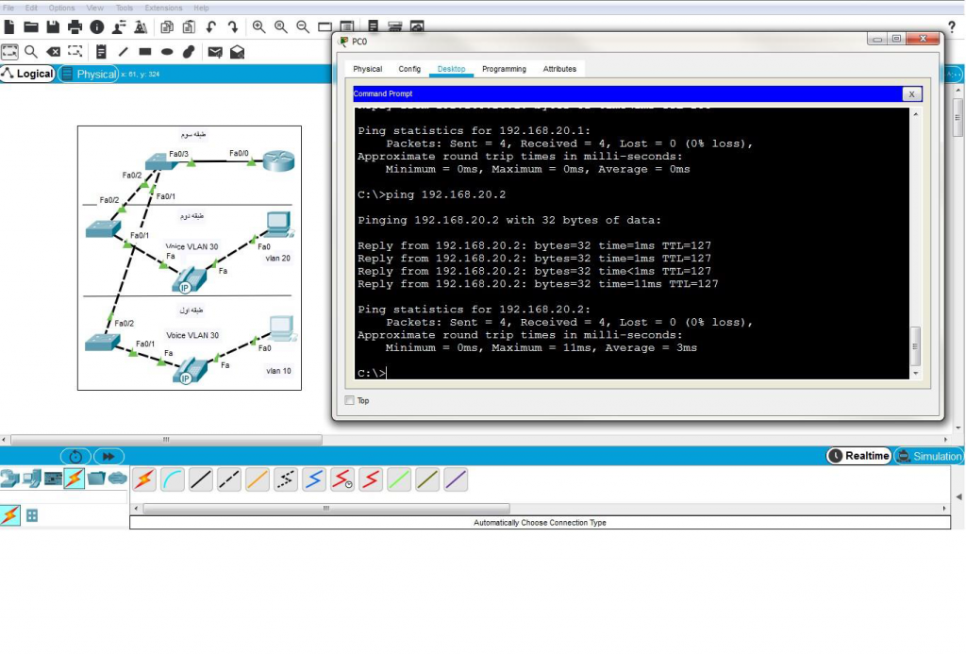Pick the dotted Phone cable
The width and height of the screenshot is (966, 655).
(x=286, y=479)
